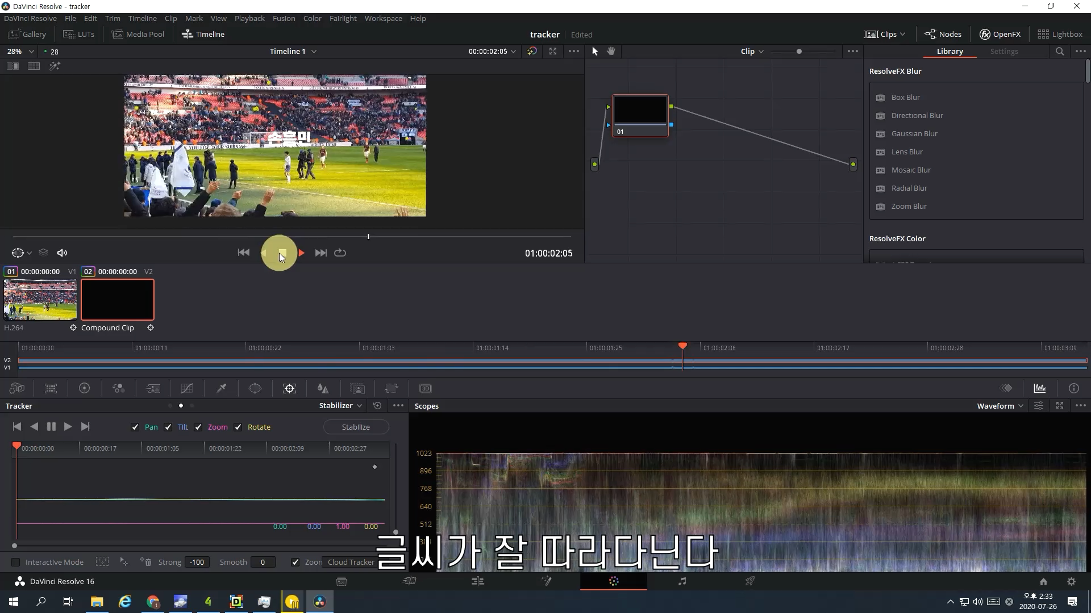Open viewer zoom 28% dropdown
Screen dimensions: 1091x613
[x=20, y=51]
